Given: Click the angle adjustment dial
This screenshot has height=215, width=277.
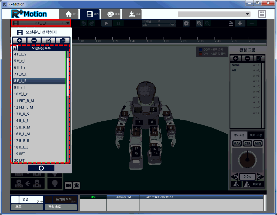Looking at the screenshot, I should [247, 160].
